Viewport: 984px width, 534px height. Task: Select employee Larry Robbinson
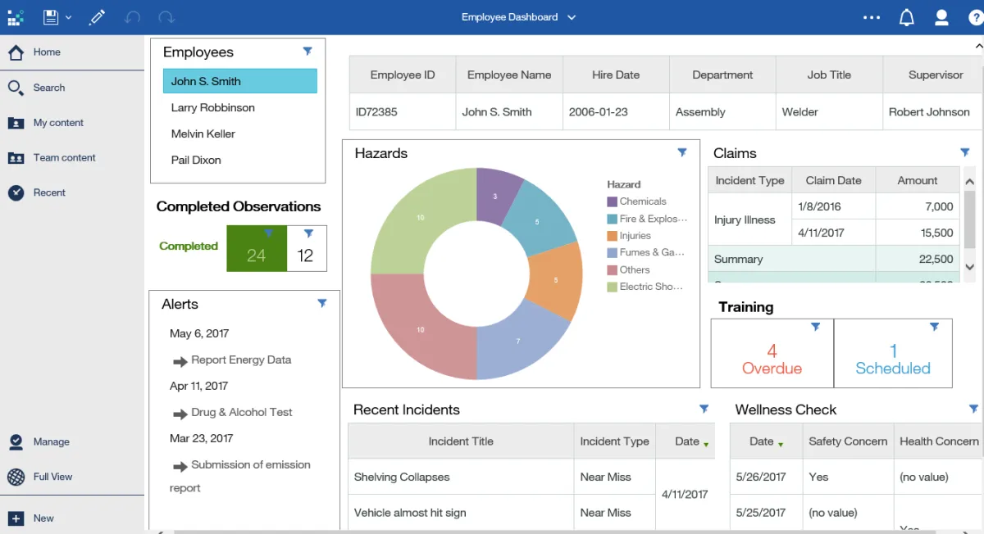tap(212, 107)
